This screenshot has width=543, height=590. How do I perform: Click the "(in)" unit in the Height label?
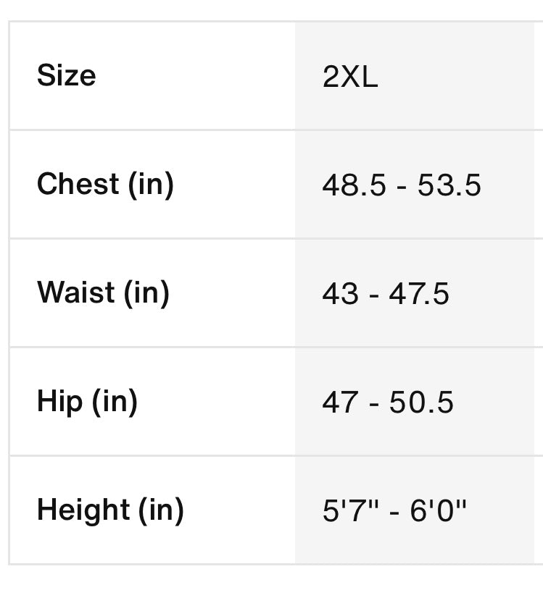[161, 510]
